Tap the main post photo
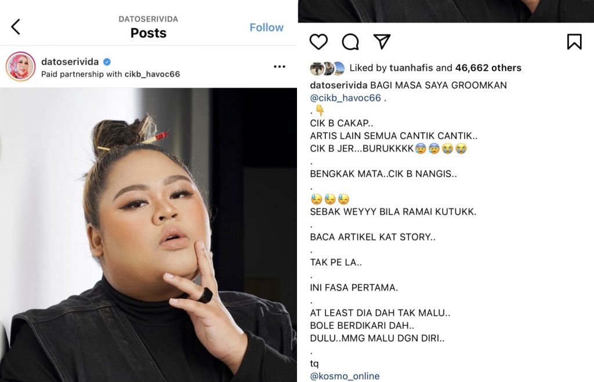This screenshot has width=594, height=382. pyautogui.click(x=148, y=235)
